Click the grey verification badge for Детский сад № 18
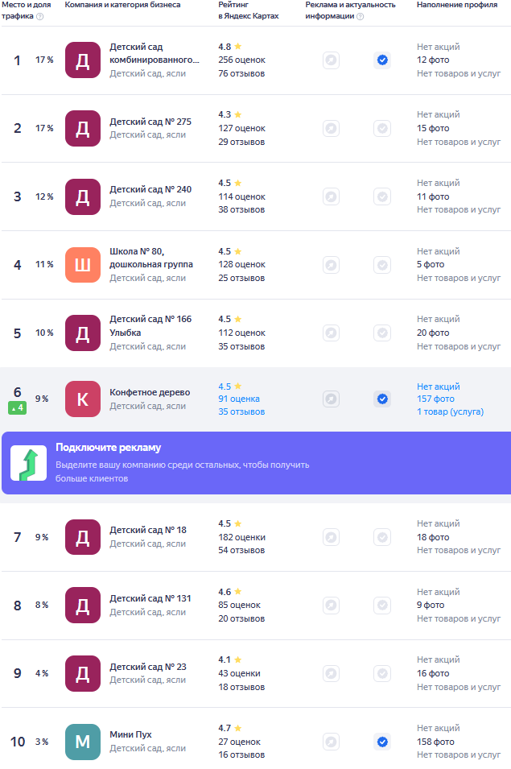 click(382, 537)
